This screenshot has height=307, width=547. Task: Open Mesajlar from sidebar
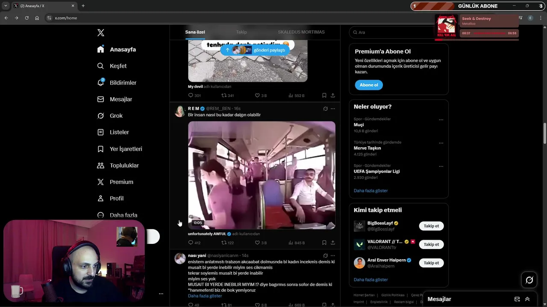(x=115, y=99)
